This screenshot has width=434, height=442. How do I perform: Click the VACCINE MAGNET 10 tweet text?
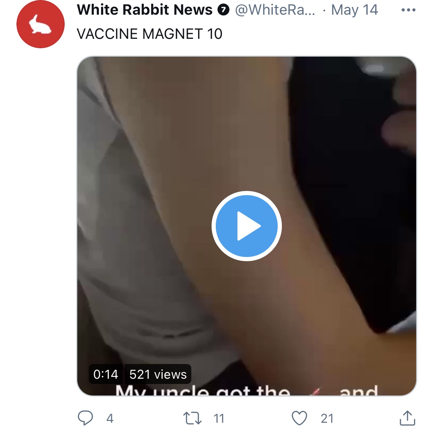[x=150, y=34]
